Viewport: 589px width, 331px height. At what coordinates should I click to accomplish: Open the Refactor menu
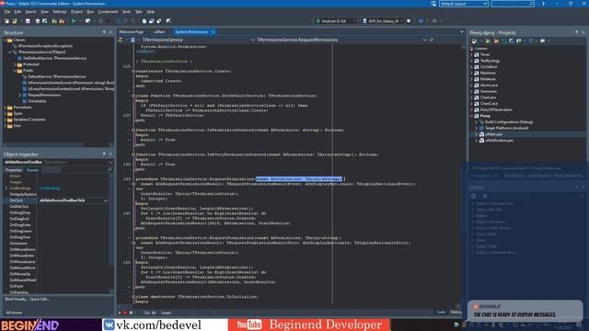pyautogui.click(x=59, y=12)
